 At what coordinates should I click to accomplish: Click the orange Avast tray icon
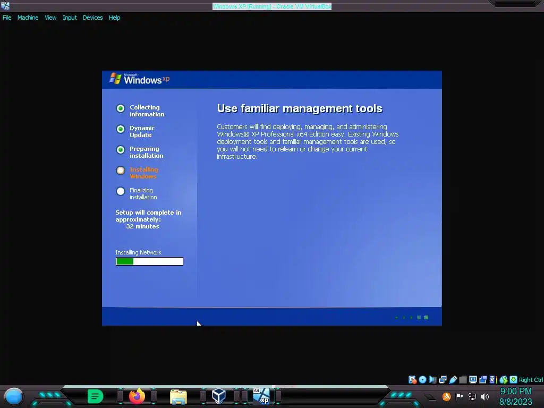446,396
